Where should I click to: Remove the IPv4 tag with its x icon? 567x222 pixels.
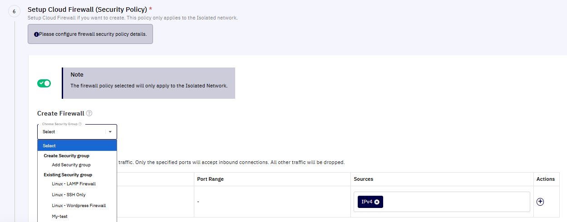377,202
